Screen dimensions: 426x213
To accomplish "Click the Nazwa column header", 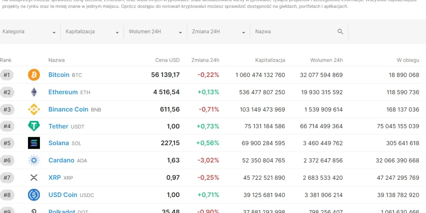I will click(x=57, y=60).
